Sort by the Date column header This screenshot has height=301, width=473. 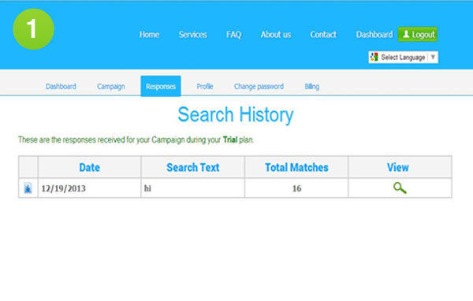[x=89, y=167]
